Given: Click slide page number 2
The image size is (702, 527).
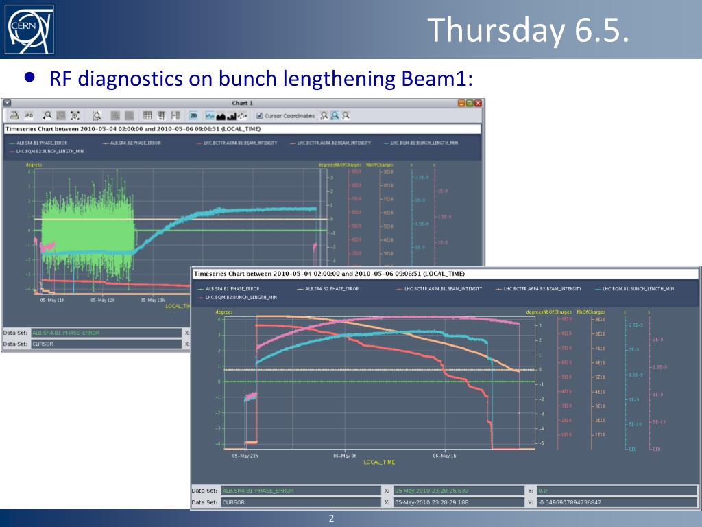Looking at the screenshot, I should pyautogui.click(x=331, y=519).
